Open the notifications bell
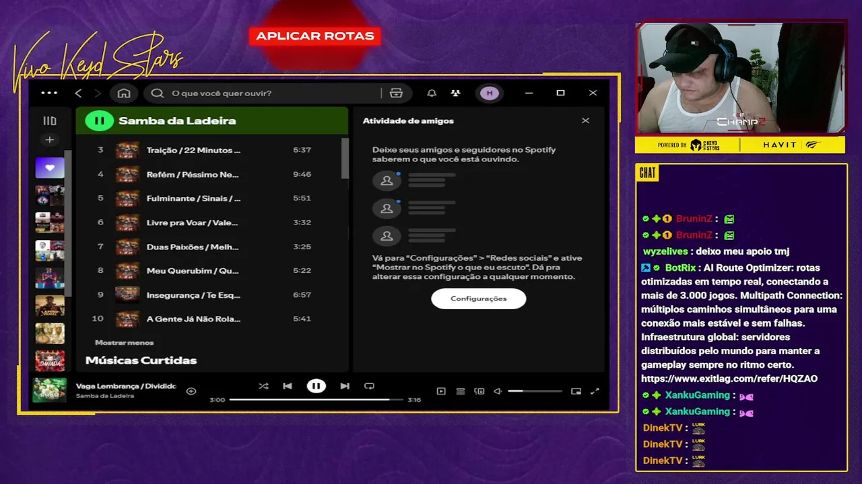The width and height of the screenshot is (862, 484). [x=432, y=93]
